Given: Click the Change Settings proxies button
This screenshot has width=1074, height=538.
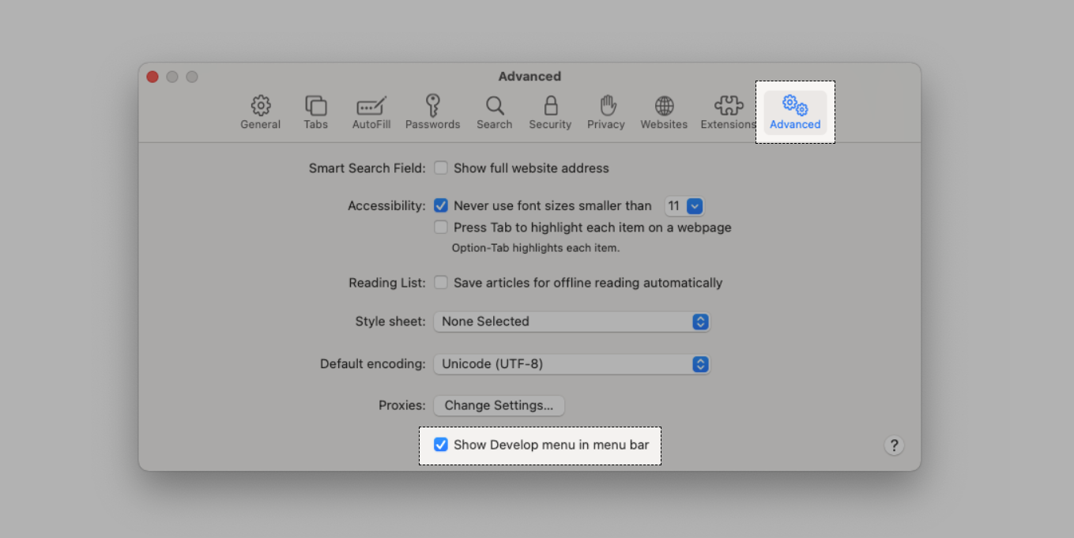Looking at the screenshot, I should coord(499,405).
